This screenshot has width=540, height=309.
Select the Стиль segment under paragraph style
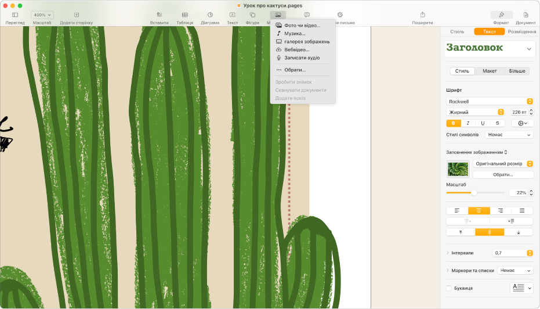[x=462, y=71]
